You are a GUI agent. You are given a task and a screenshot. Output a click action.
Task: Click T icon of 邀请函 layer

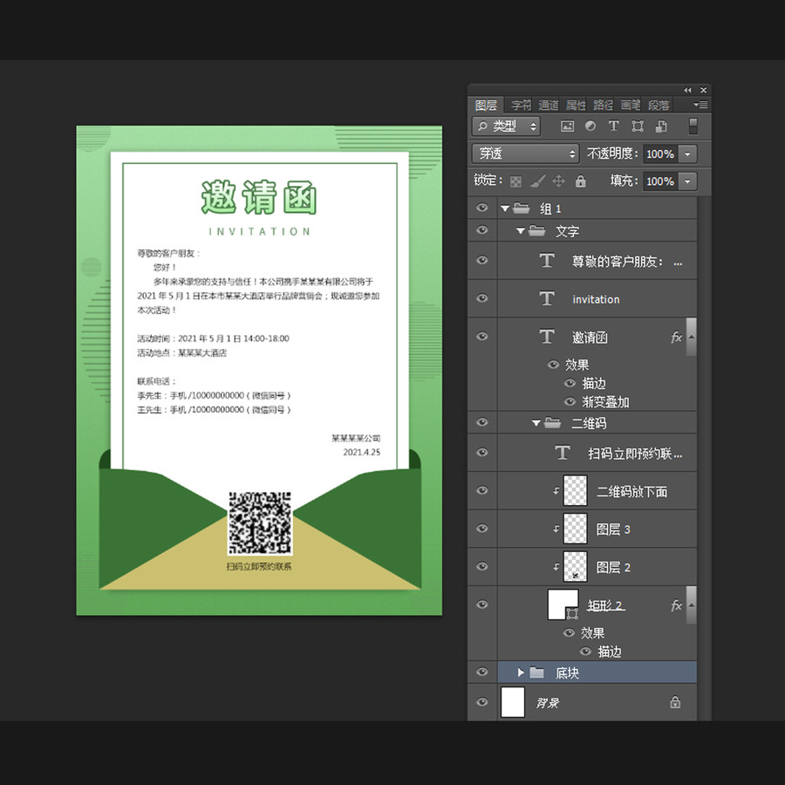[x=547, y=337]
